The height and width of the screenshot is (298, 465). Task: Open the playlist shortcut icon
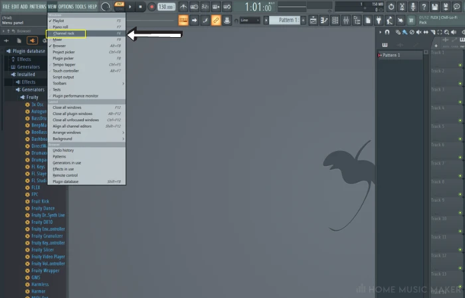(313, 21)
